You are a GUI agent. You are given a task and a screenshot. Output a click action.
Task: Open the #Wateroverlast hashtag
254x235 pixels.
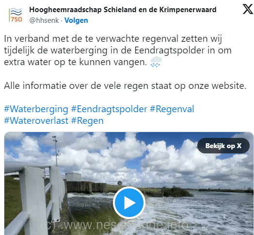click(x=36, y=120)
